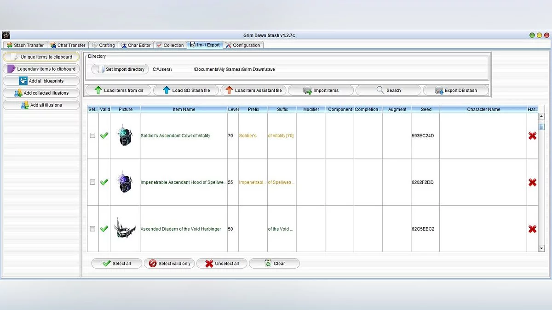Click Add collected illusions button
Screen dimensions: 552x310
41,93
